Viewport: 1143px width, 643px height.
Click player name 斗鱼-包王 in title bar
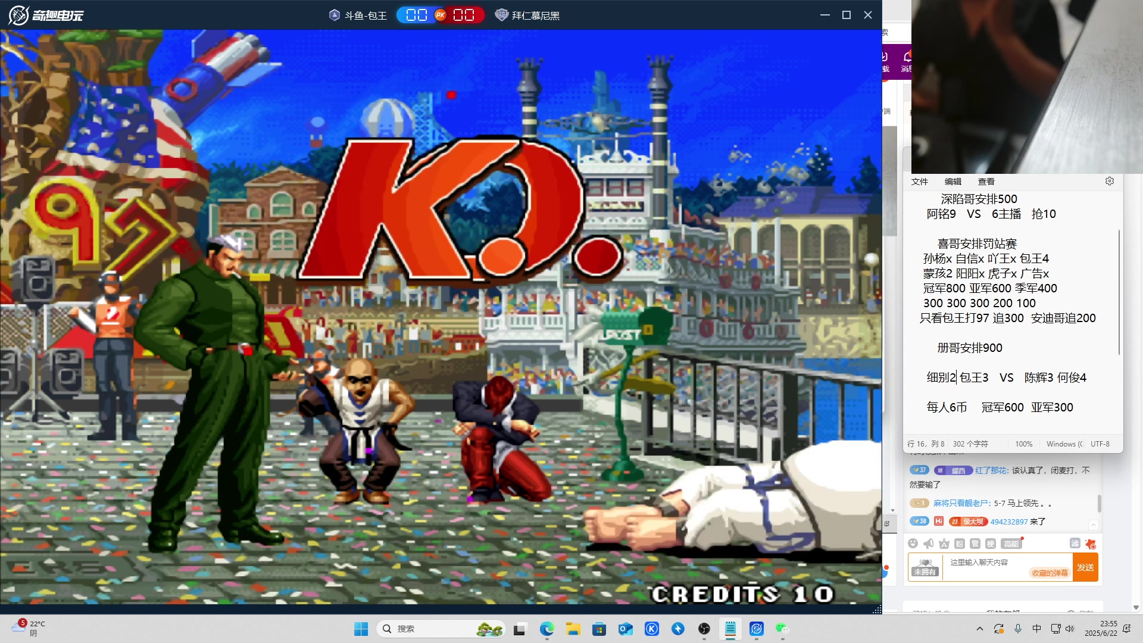click(x=366, y=15)
